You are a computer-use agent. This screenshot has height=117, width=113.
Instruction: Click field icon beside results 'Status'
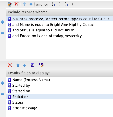pos(9,102)
